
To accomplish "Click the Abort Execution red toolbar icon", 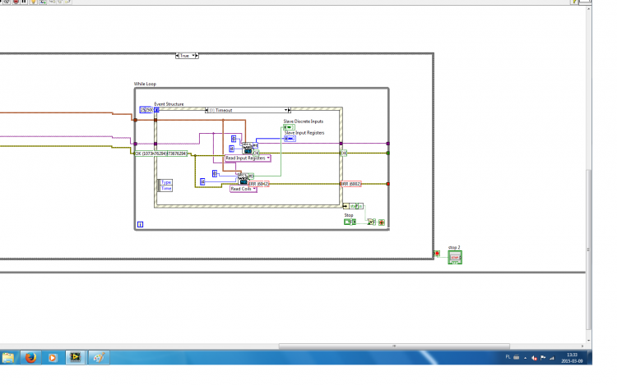I will point(16,2).
